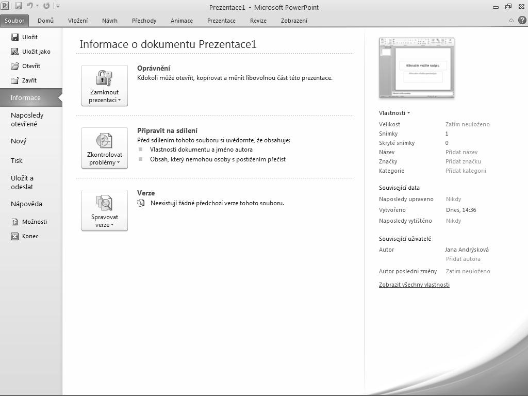
Task: Switch to the Revize tab
Action: point(258,21)
